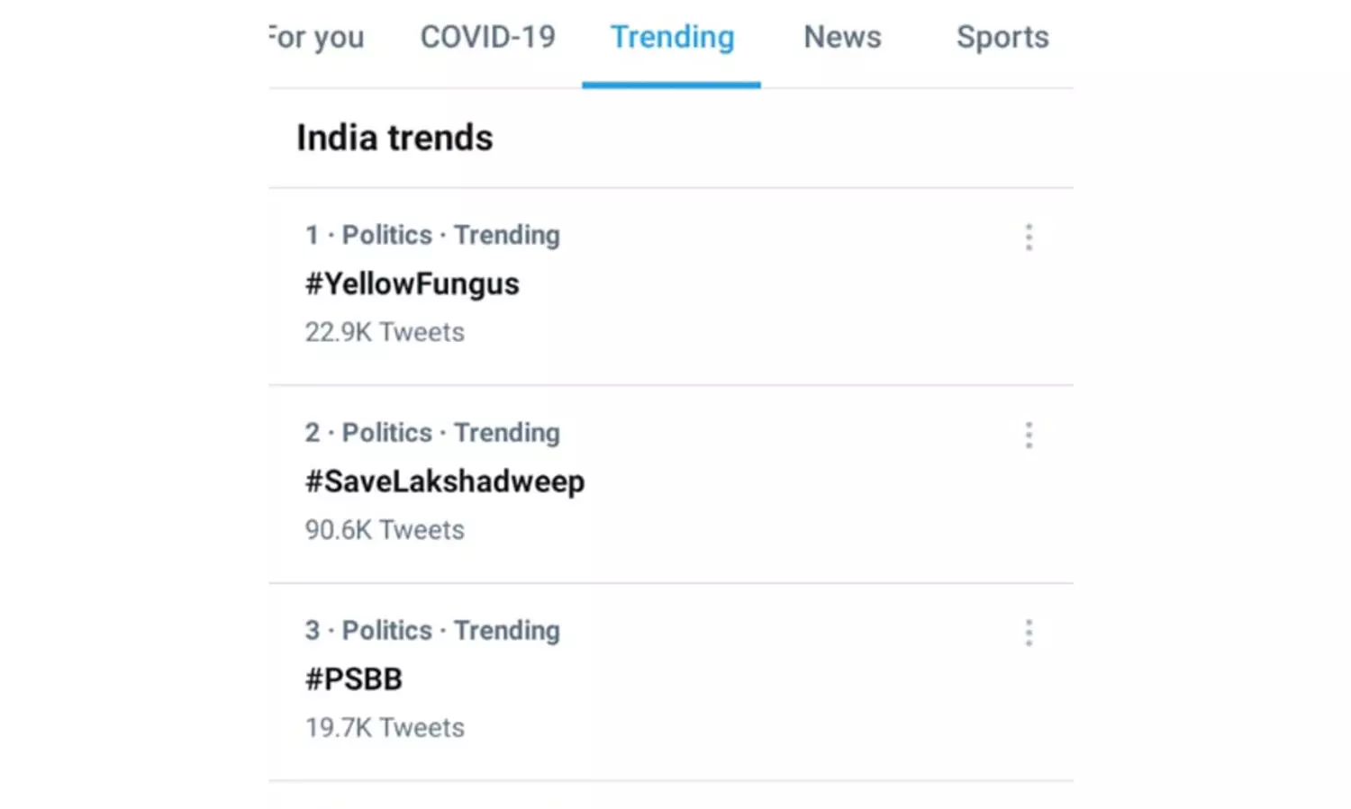
Task: Click the Trending label on trend 1
Action: pyautogui.click(x=506, y=235)
